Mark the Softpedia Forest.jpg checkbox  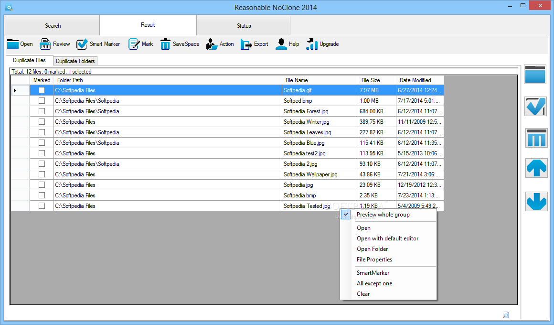click(x=42, y=111)
